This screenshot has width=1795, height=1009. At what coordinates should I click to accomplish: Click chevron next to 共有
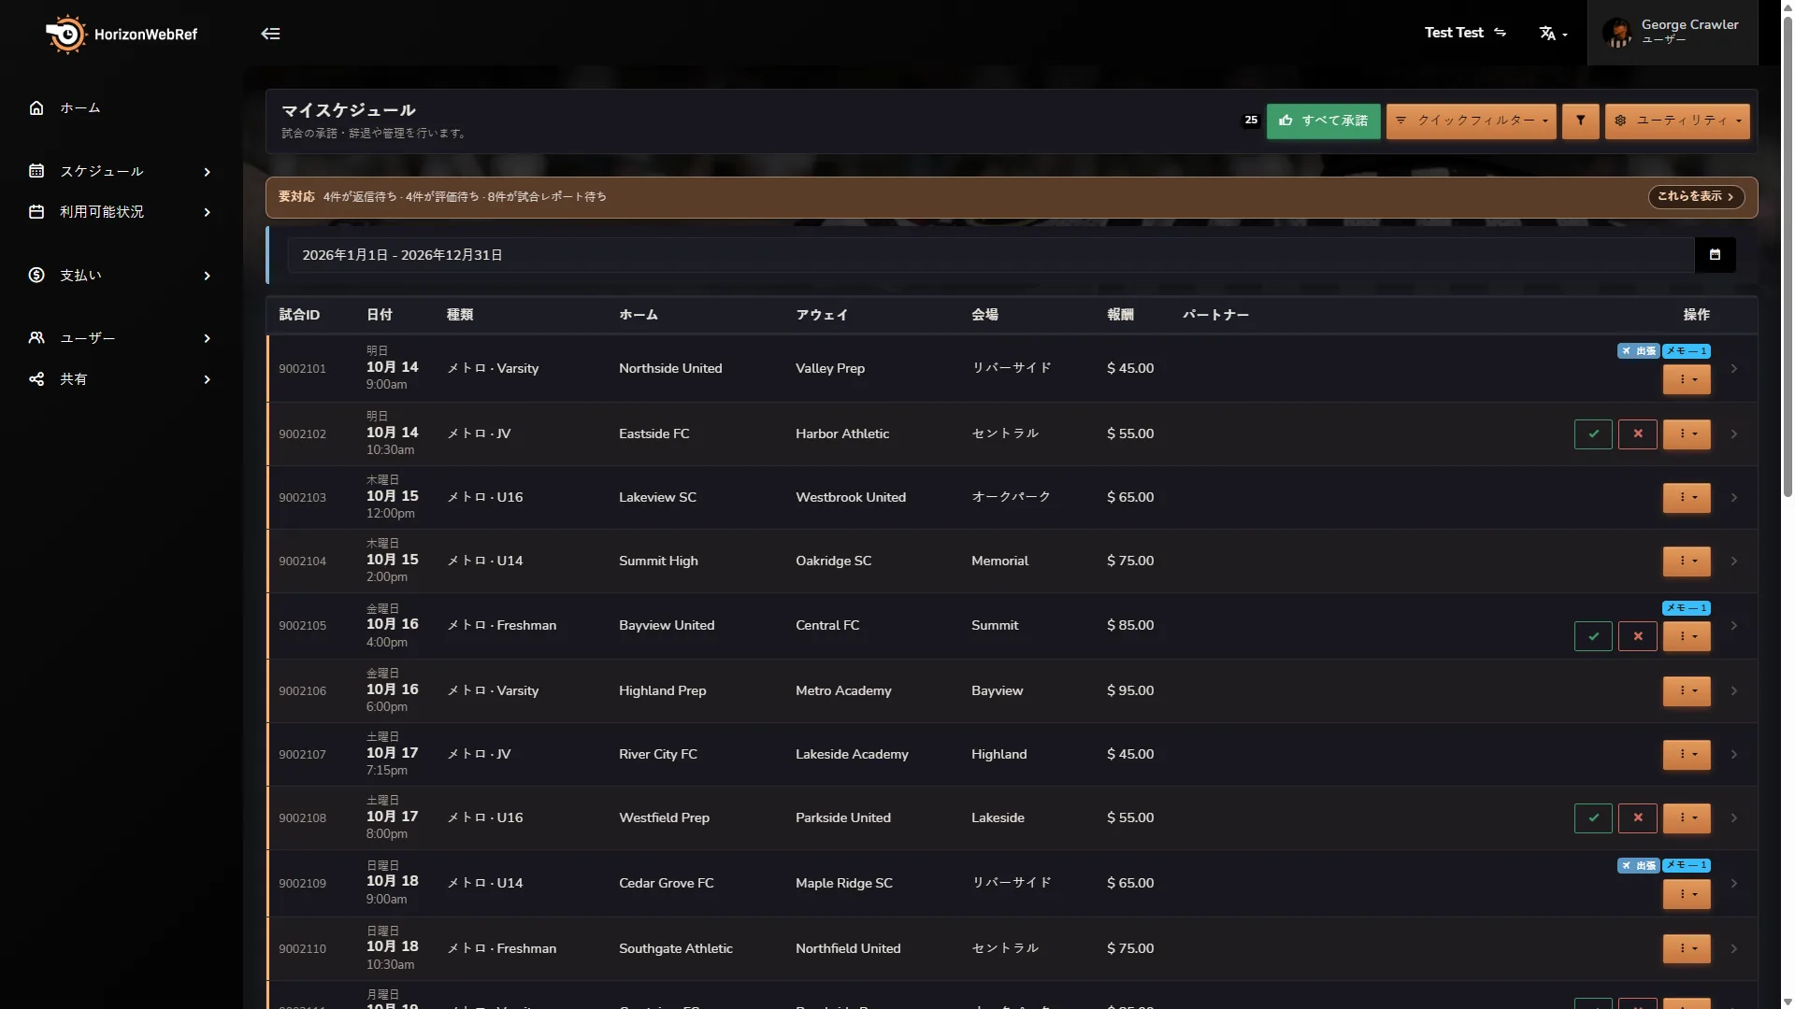pyautogui.click(x=208, y=379)
